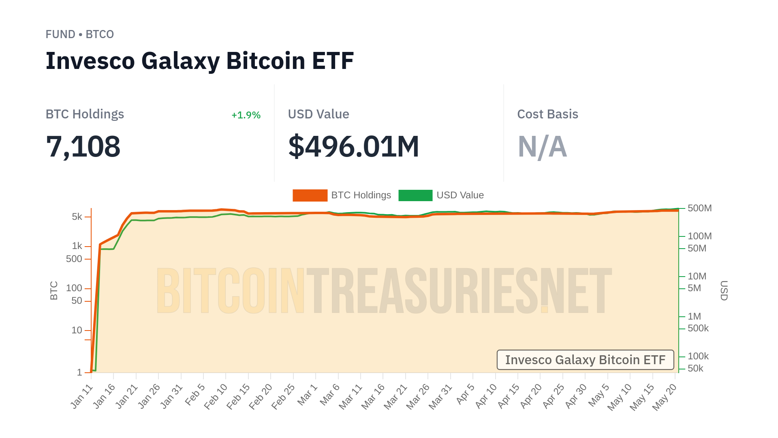
Task: Click the Invesco Galaxy Bitcoin ETF heading
Action: click(200, 61)
